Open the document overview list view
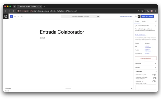Screen dimensions: 161x100 point(22,16)
